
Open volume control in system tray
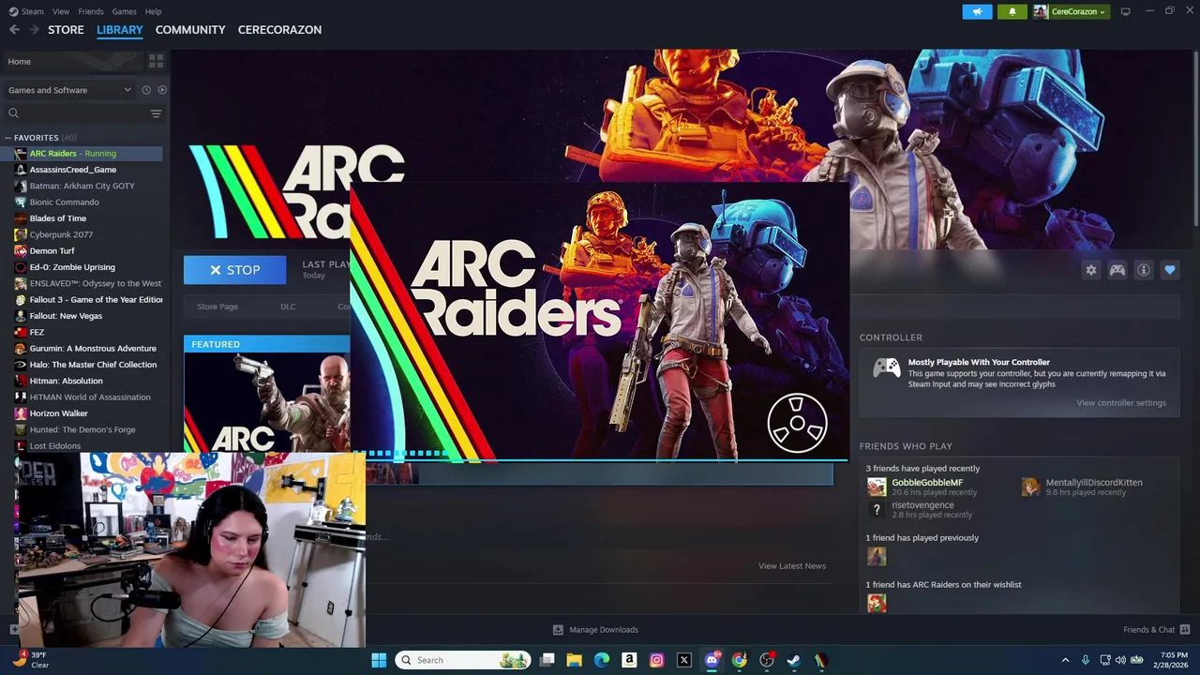(1120, 660)
